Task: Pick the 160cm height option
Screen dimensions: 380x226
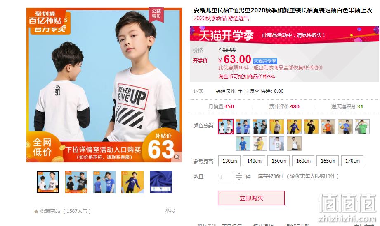Action: click(x=303, y=161)
